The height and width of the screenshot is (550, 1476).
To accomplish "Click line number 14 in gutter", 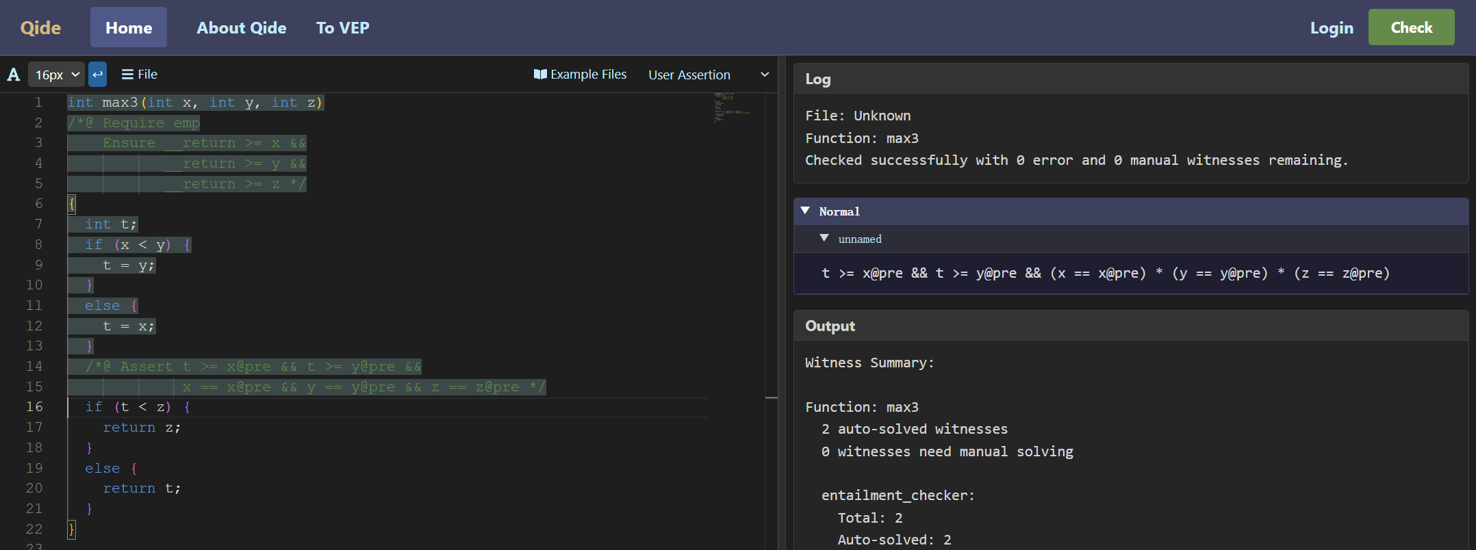I will coord(34,366).
